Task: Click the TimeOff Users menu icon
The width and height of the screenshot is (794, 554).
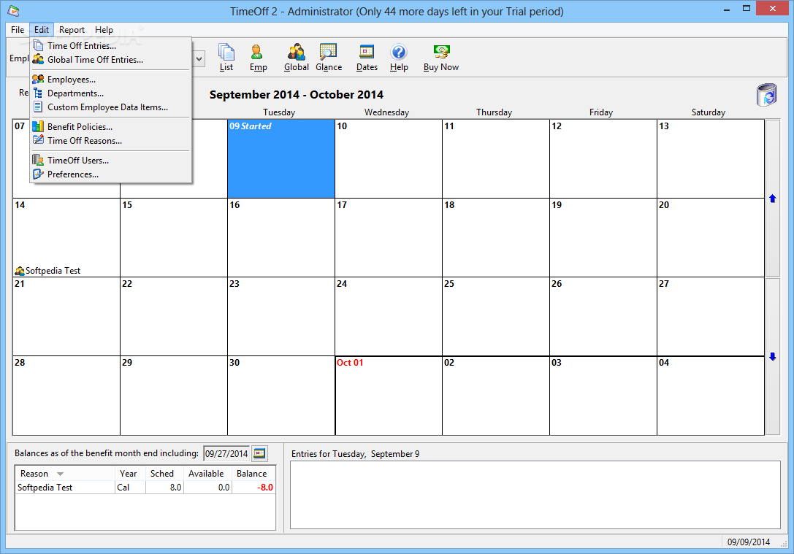Action: tap(38, 160)
